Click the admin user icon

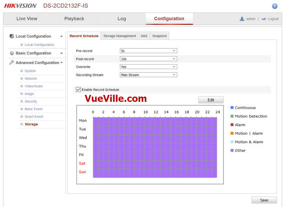point(242,19)
